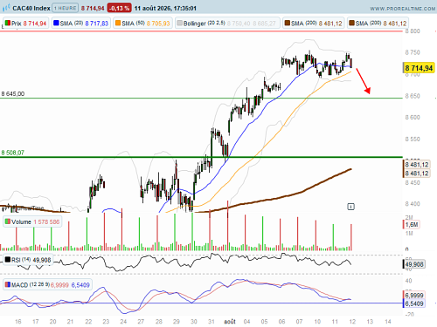Open the chart info icon near 8 400
This screenshot has width=437, height=327.
point(350,207)
